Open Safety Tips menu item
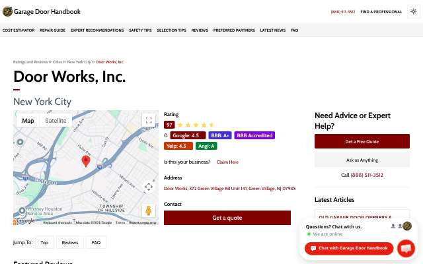 pos(140,30)
